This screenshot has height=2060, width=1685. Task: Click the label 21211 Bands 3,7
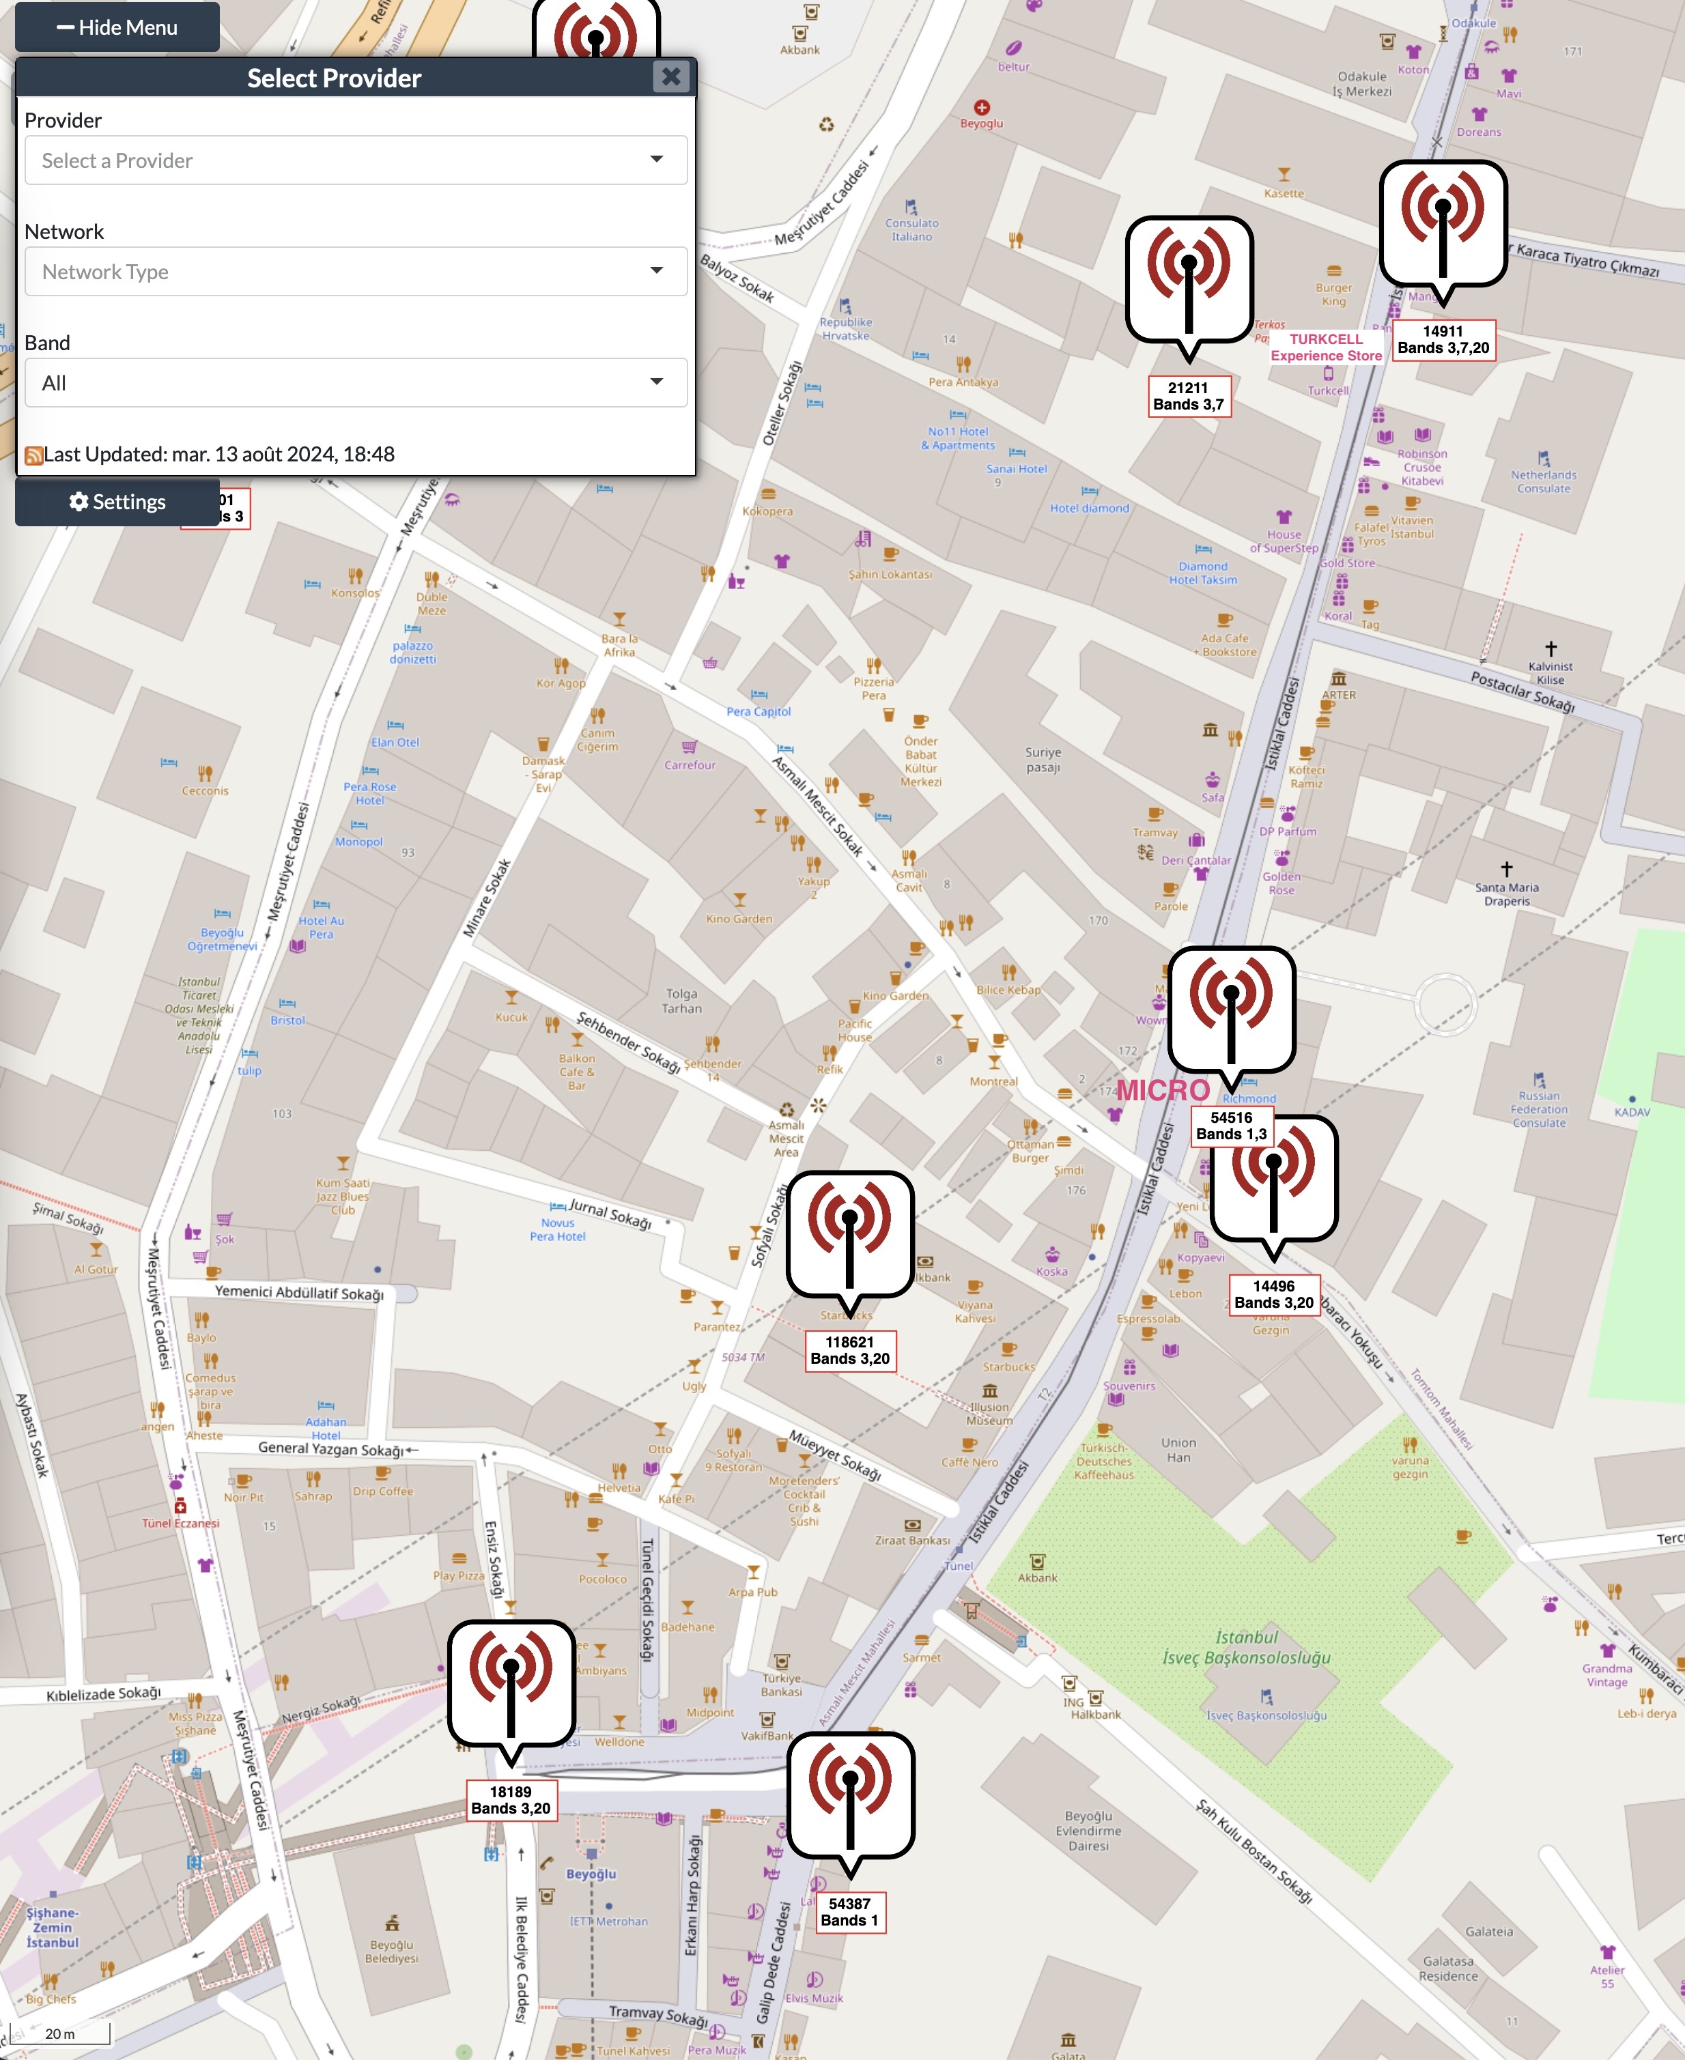(1189, 396)
